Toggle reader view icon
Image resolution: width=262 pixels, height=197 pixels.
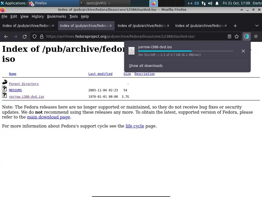230,36
